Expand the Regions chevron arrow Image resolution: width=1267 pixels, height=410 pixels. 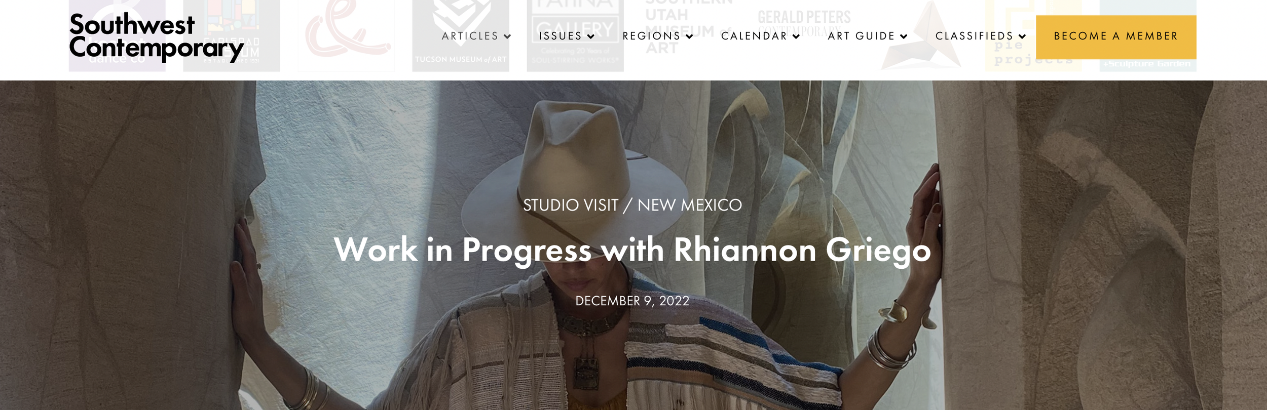[689, 36]
